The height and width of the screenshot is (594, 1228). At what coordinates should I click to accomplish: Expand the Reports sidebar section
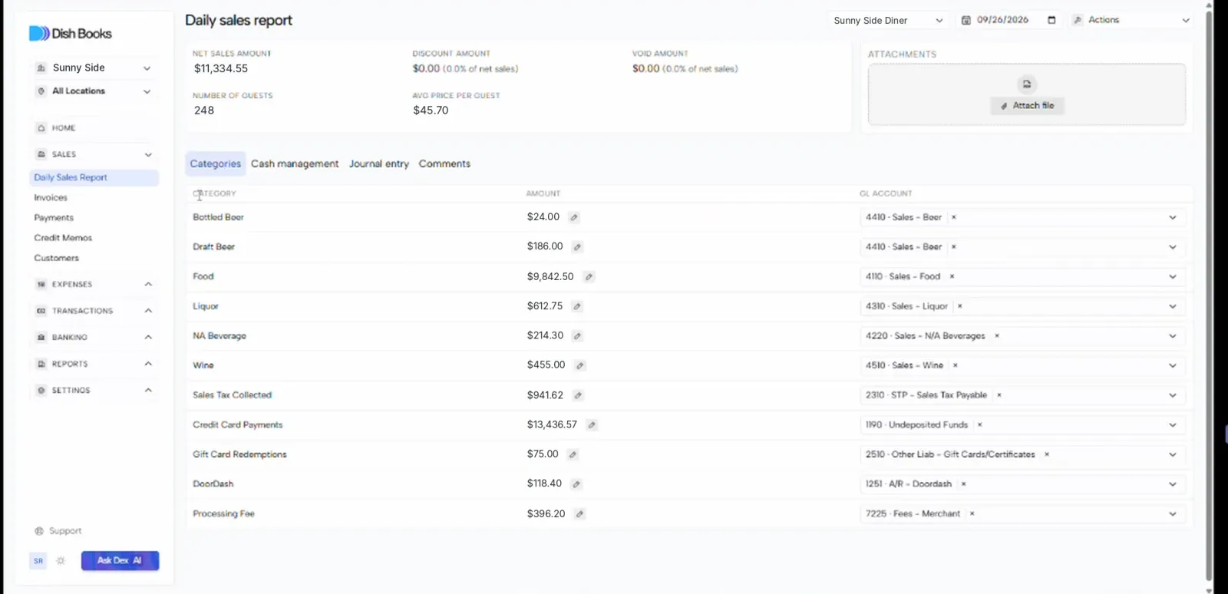point(94,364)
